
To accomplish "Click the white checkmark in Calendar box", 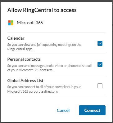I will point(100,43).
